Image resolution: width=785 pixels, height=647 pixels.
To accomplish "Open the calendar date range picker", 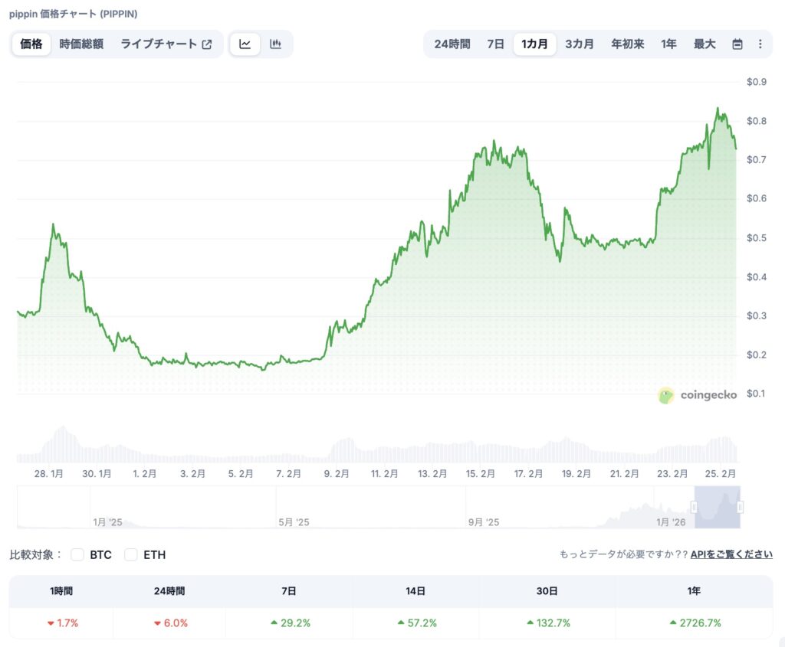I will coord(737,44).
